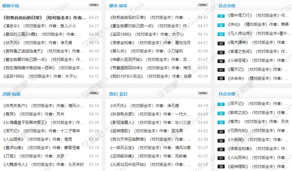Viewport: 292px width, 171px height.
Task: Click rank badge 01 beside 《雪中悍刀行》
Action: coord(221,16)
